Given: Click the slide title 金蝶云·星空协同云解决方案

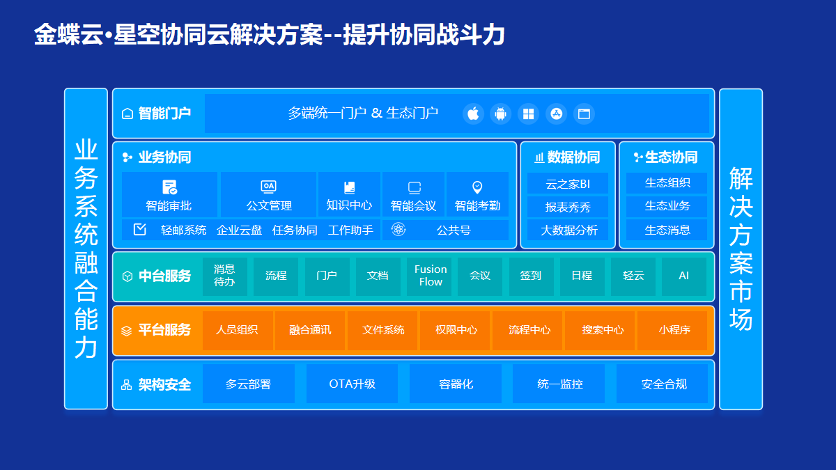Looking at the screenshot, I should point(178,34).
